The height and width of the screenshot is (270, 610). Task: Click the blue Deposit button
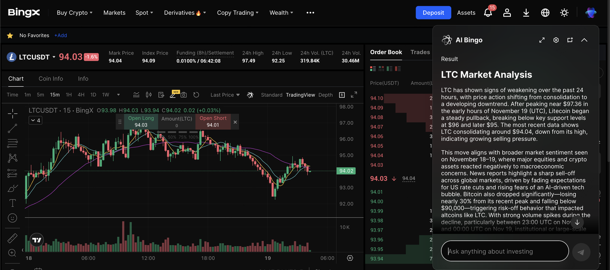point(433,13)
